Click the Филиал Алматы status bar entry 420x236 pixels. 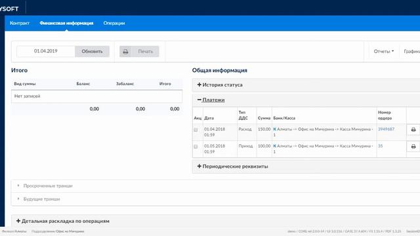(x=14, y=231)
